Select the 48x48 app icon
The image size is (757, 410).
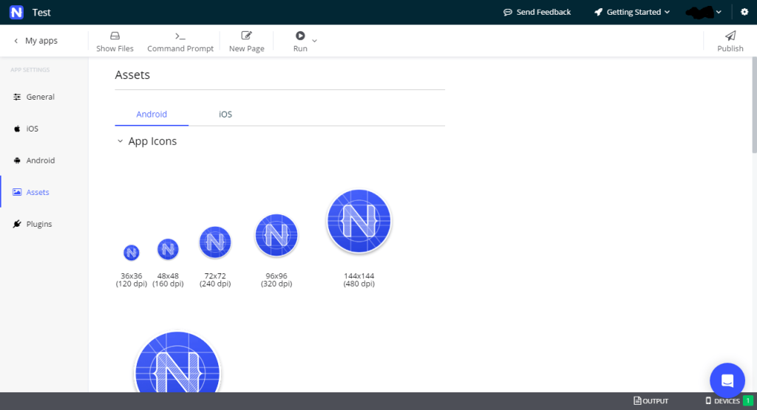point(168,250)
